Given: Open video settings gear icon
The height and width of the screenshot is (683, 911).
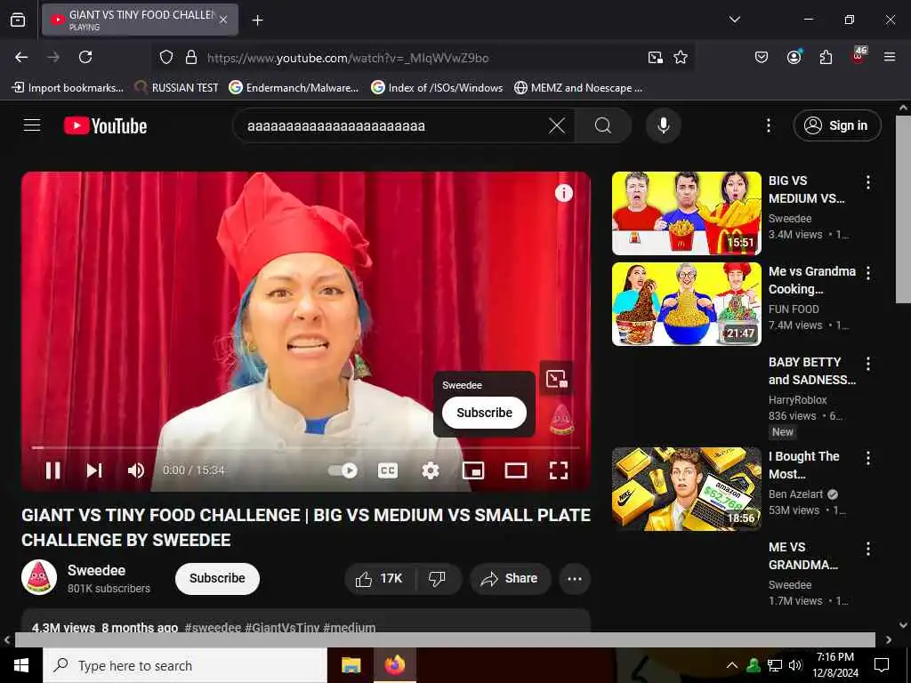Looking at the screenshot, I should point(431,470).
